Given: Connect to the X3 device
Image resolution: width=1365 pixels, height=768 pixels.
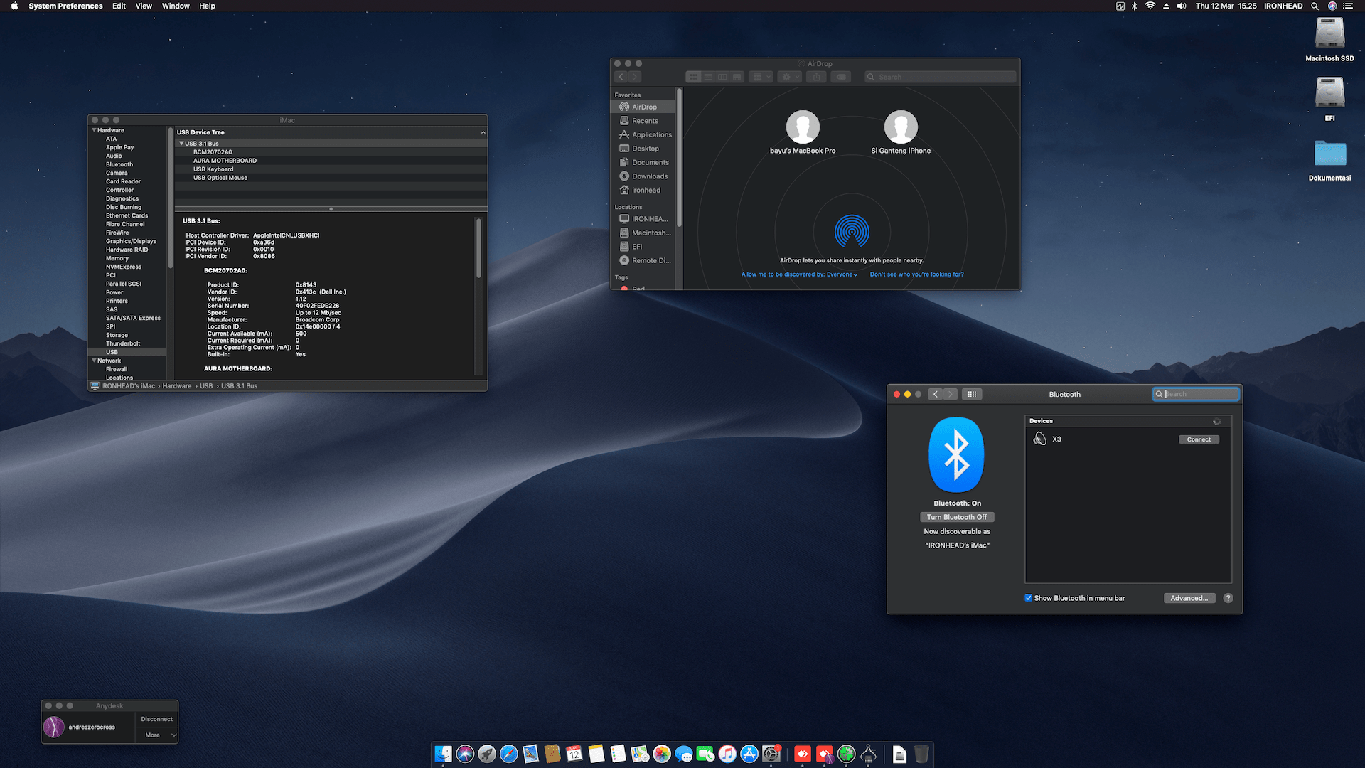Looking at the screenshot, I should [1199, 439].
